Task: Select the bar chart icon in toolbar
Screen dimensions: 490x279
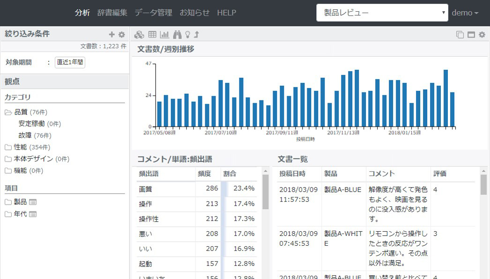Action: [x=164, y=34]
